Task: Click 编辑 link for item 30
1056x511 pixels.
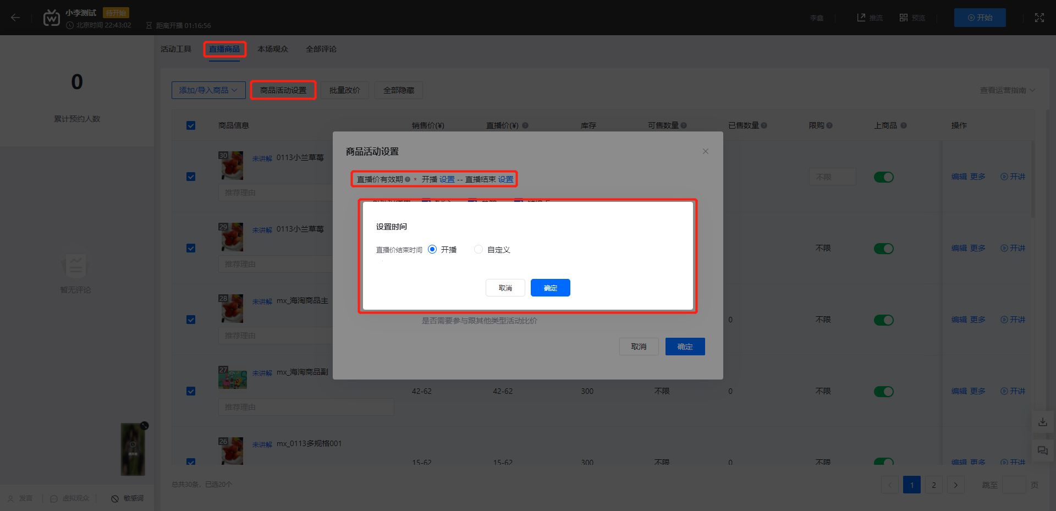Action: click(x=959, y=177)
